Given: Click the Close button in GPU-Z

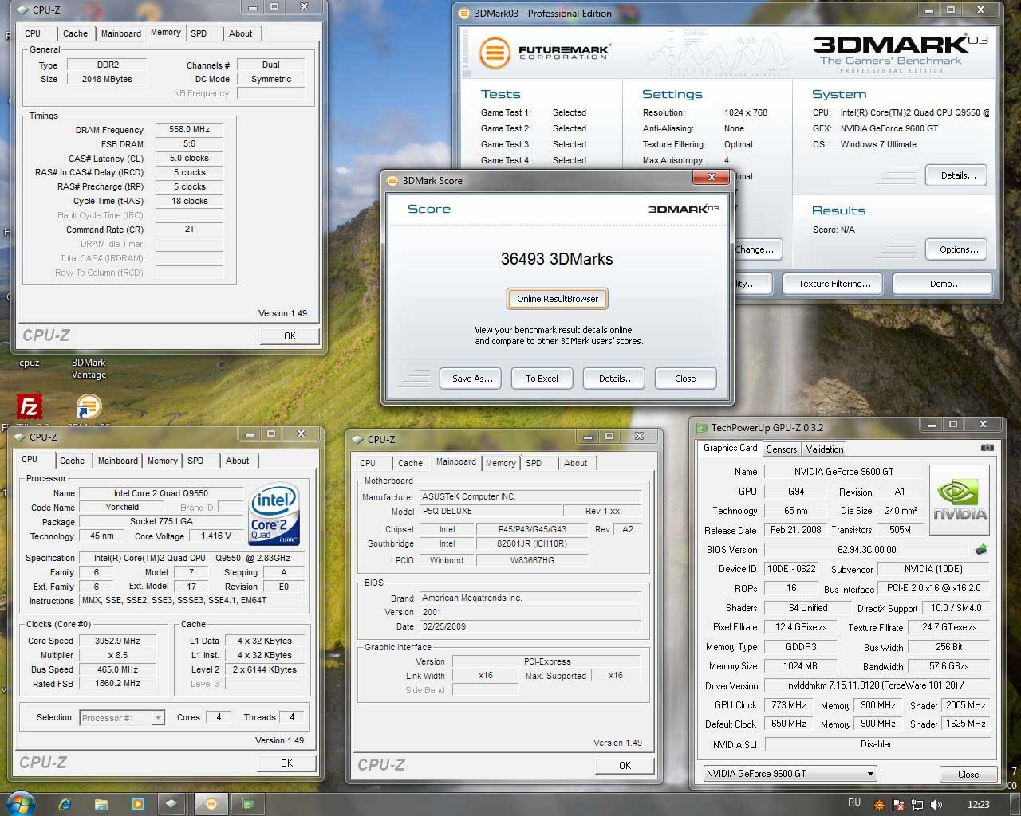Looking at the screenshot, I should pos(968,774).
